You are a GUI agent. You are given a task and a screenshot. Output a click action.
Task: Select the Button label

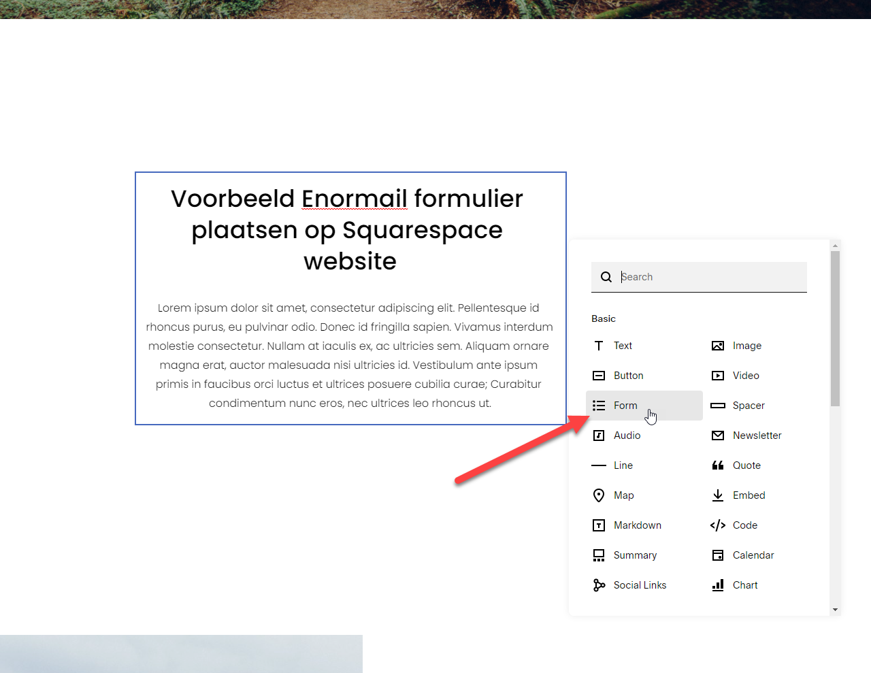tap(629, 376)
